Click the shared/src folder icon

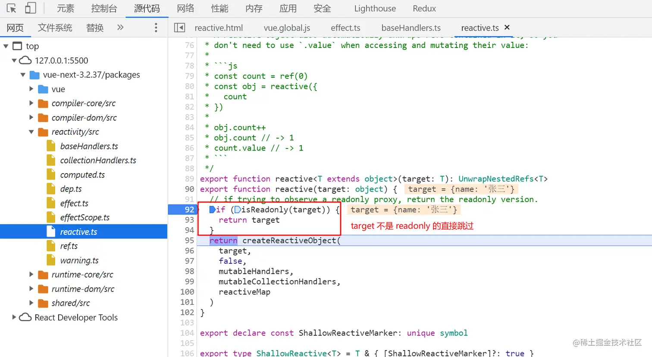43,303
